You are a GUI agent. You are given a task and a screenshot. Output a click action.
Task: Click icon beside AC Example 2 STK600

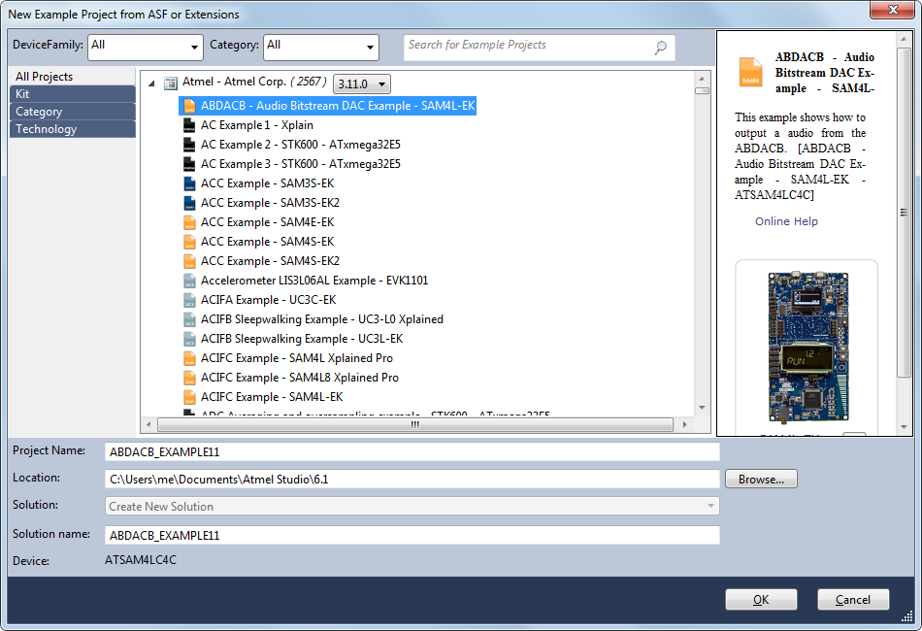(x=189, y=145)
